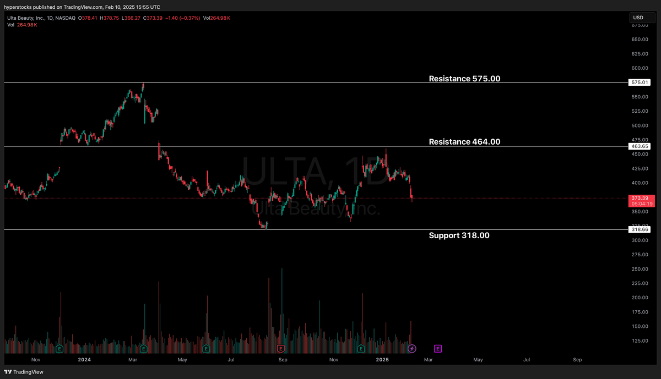Click the teal earnings shield near July

(x=206, y=348)
